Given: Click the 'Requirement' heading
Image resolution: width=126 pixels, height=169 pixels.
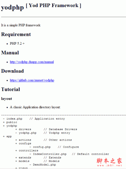Looking at the screenshot, I should click(16, 34).
